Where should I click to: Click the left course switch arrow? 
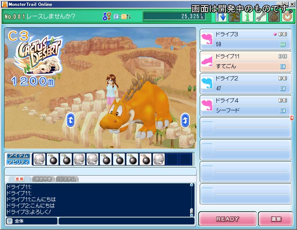pos(70,120)
